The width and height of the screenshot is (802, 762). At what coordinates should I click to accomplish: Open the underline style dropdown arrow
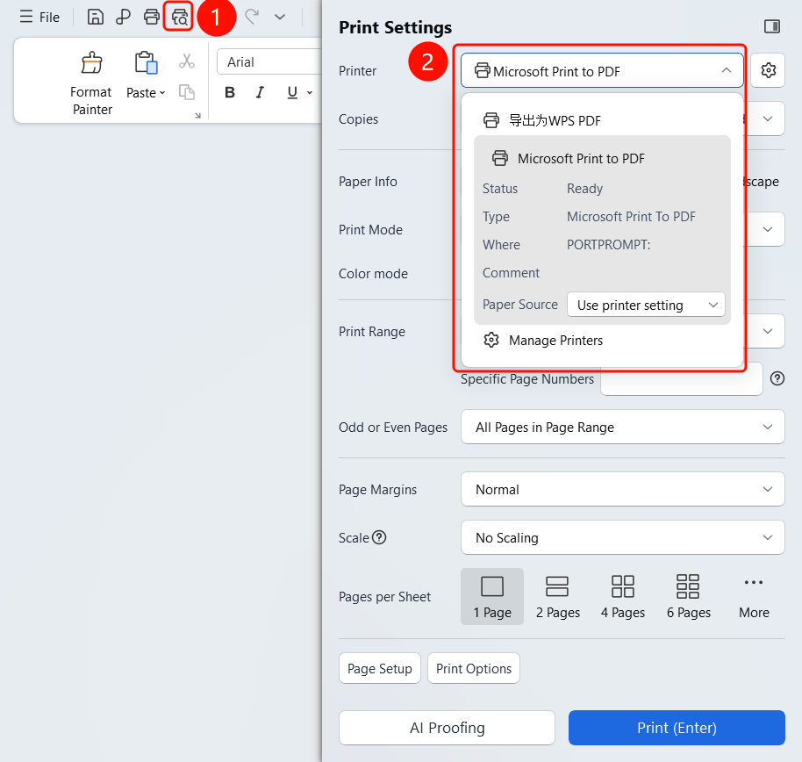[x=310, y=93]
